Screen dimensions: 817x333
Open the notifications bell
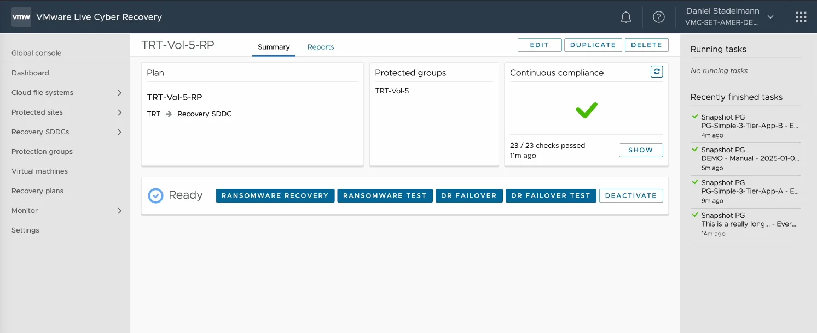click(626, 17)
